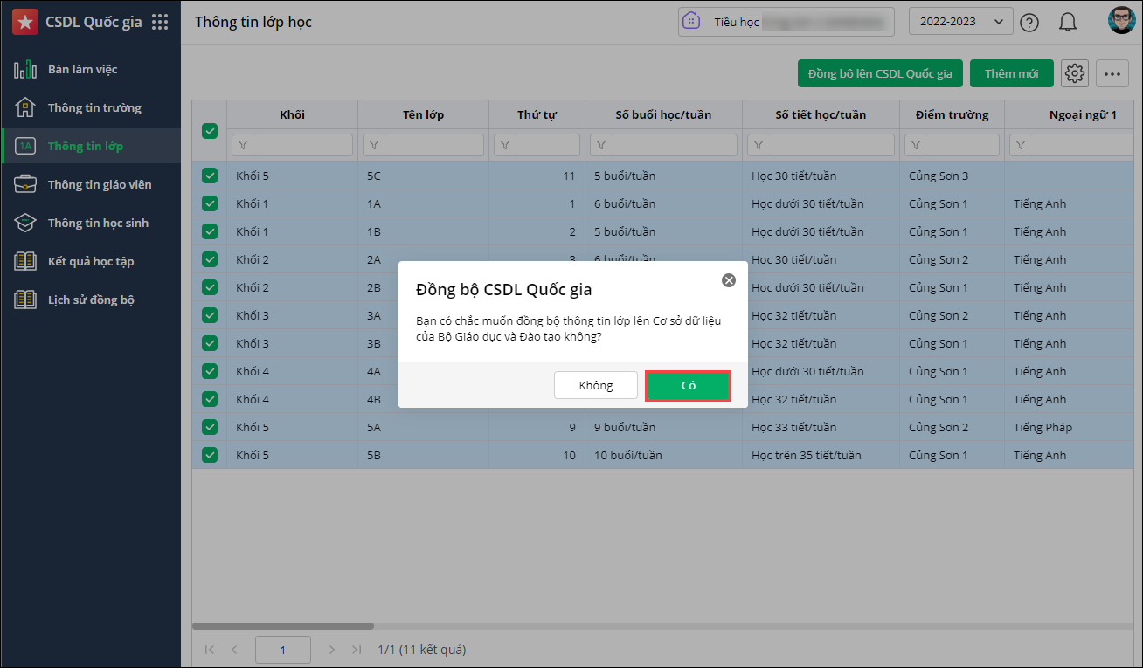Click Đồng bộ lên CSDL Quốc gia button
This screenshot has width=1143, height=668.
pyautogui.click(x=880, y=73)
